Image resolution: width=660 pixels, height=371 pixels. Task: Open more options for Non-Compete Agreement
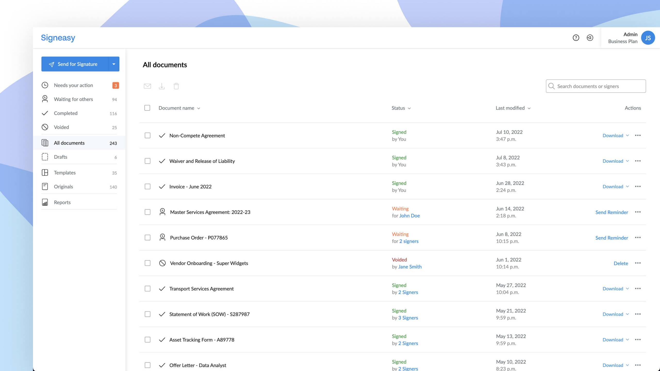coord(638,135)
